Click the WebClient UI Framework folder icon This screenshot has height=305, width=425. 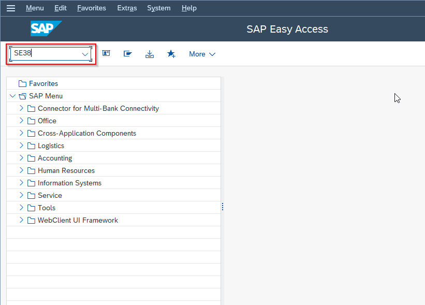click(31, 221)
